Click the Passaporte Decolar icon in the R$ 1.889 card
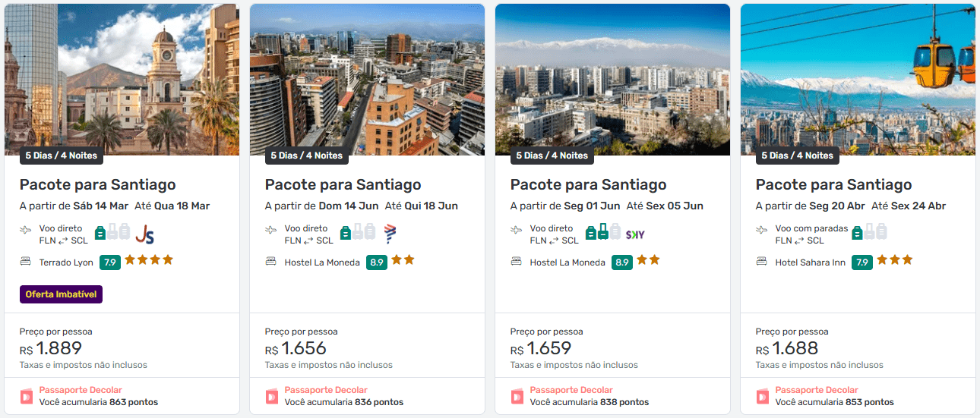The width and height of the screenshot is (980, 418). 27,396
